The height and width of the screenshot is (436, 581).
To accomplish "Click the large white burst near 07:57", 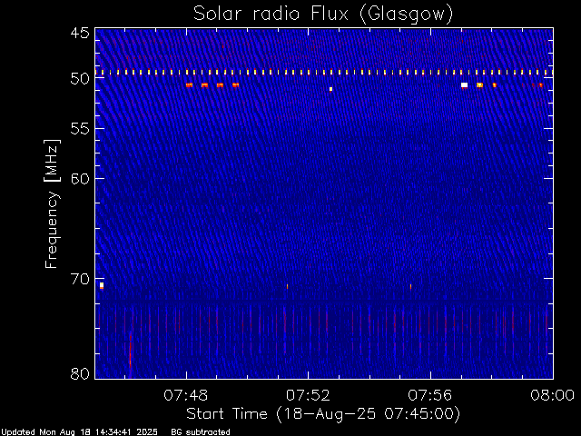I will coord(464,85).
